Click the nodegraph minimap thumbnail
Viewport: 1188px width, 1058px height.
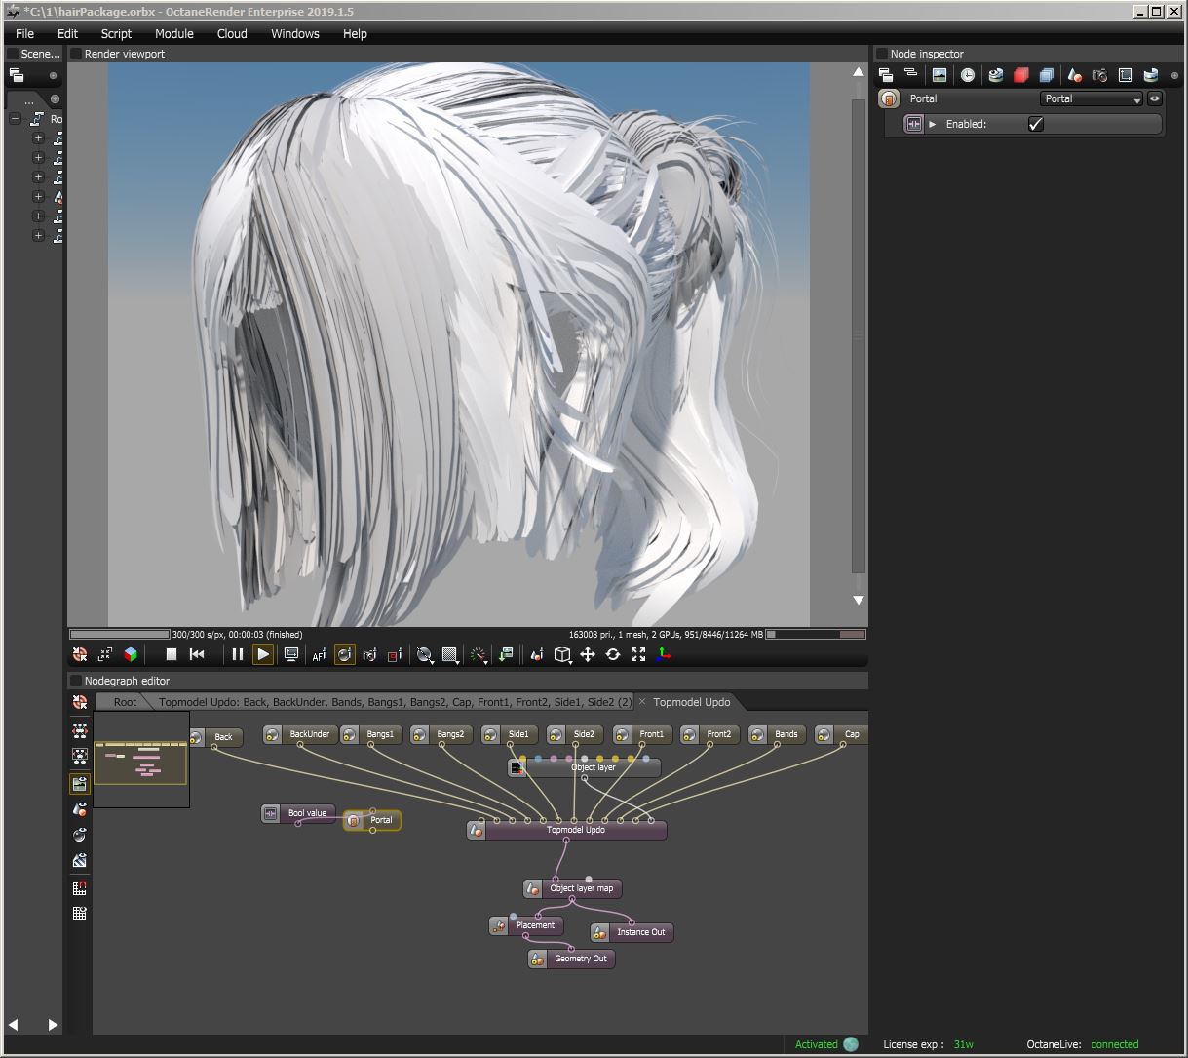pyautogui.click(x=141, y=760)
